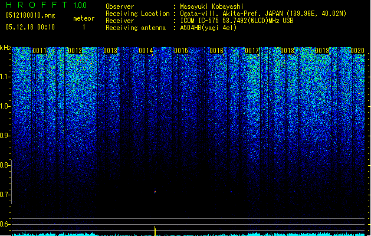Click the Observer label
Screen dimensions: 371x236
pos(120,6)
